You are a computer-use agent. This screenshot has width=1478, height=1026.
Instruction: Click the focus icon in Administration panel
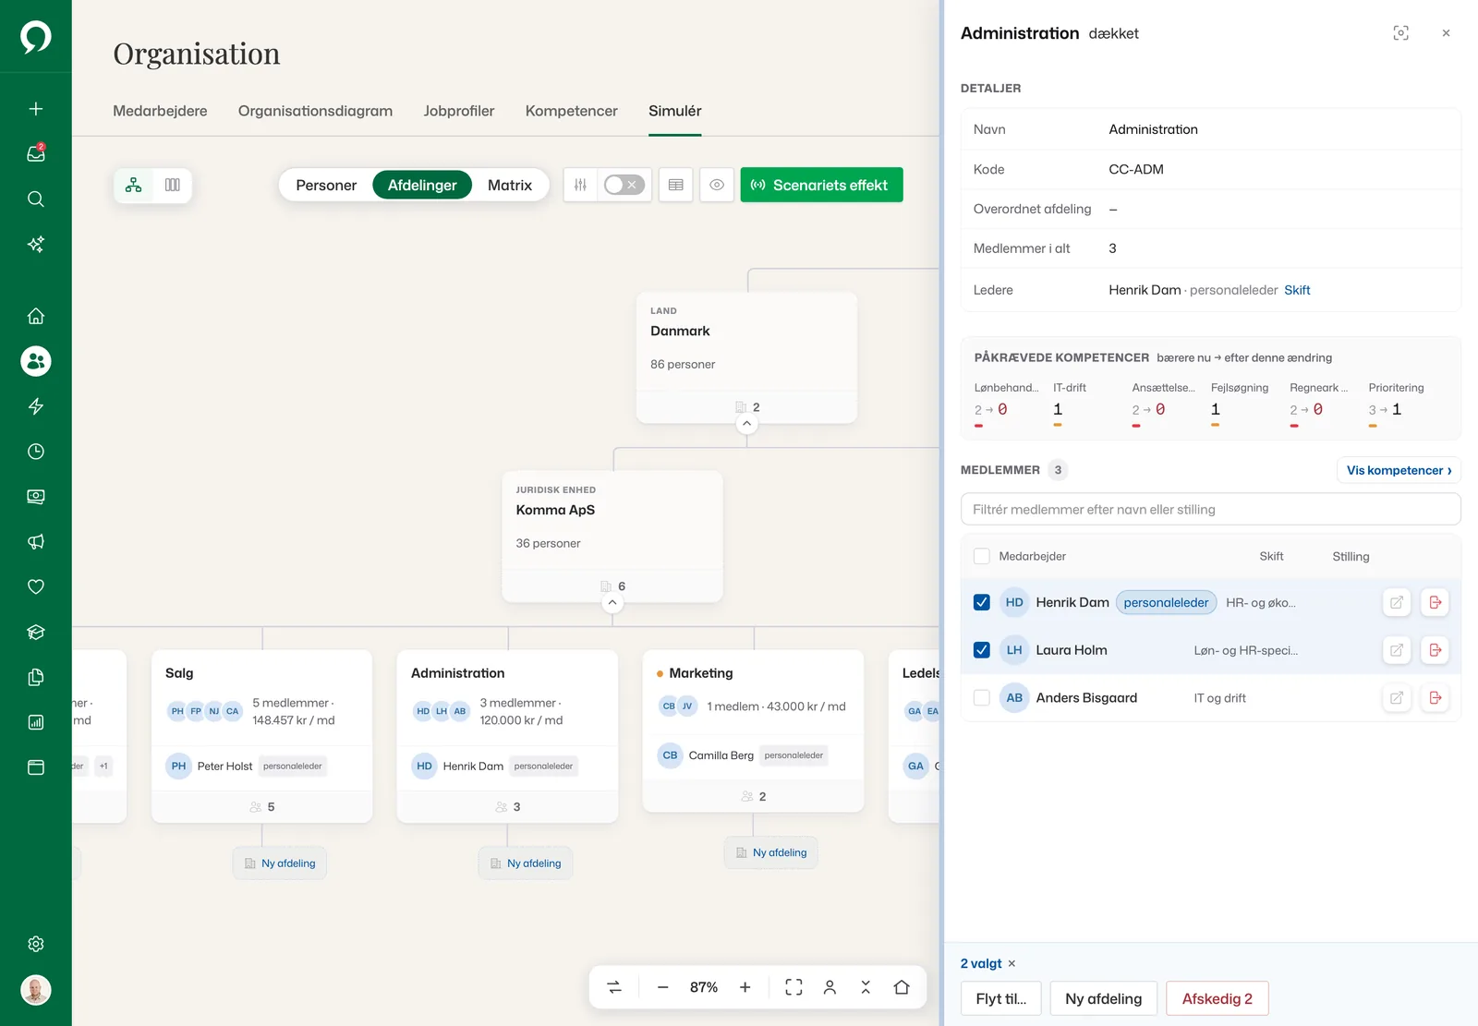(x=1401, y=33)
